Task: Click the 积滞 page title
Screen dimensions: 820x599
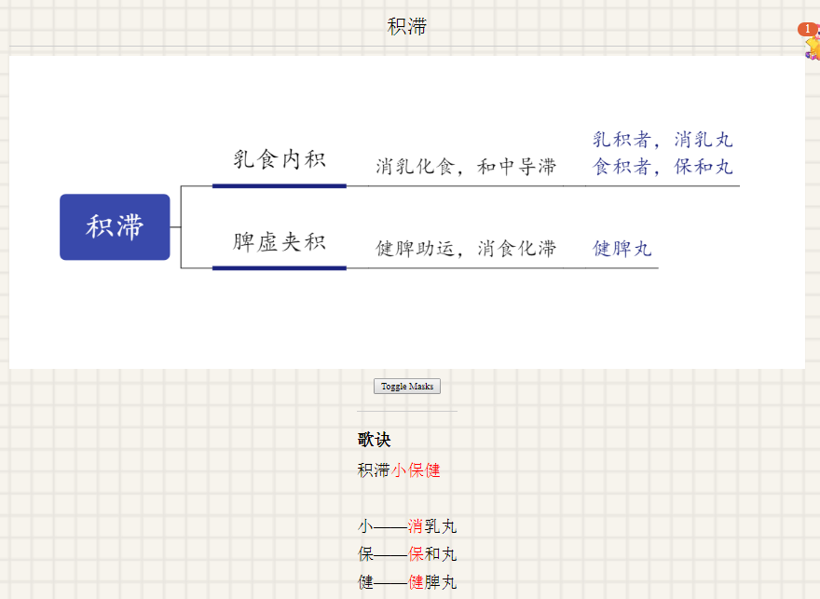Action: pos(407,26)
